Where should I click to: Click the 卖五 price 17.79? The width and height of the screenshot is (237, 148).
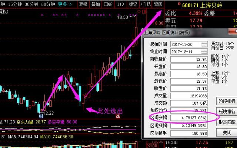196,20
